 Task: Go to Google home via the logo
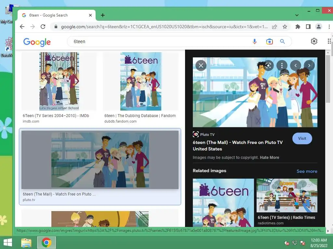(37, 42)
